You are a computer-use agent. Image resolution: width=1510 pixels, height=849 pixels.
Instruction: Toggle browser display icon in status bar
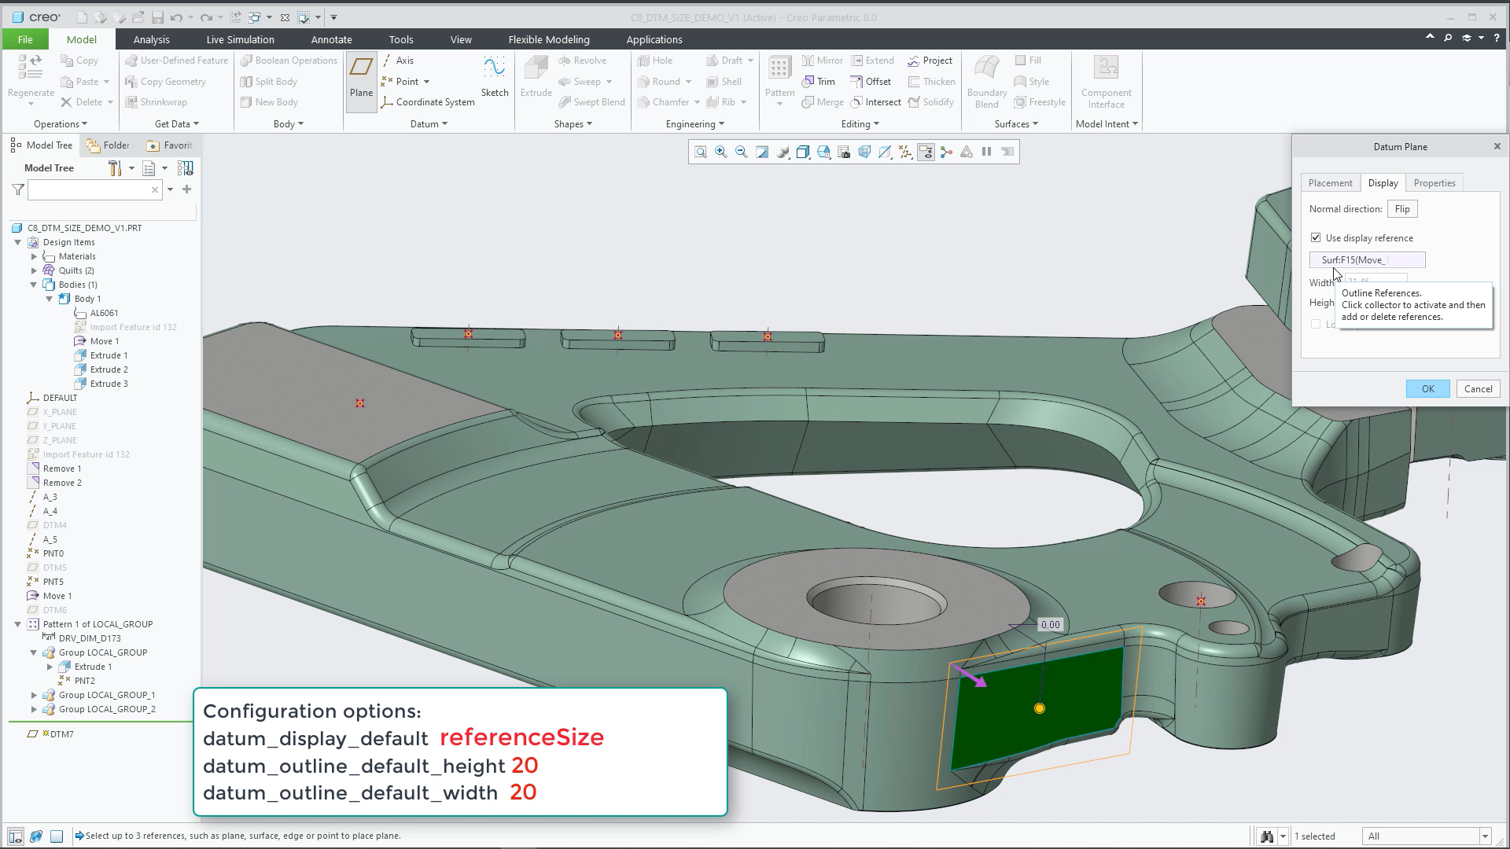click(36, 836)
